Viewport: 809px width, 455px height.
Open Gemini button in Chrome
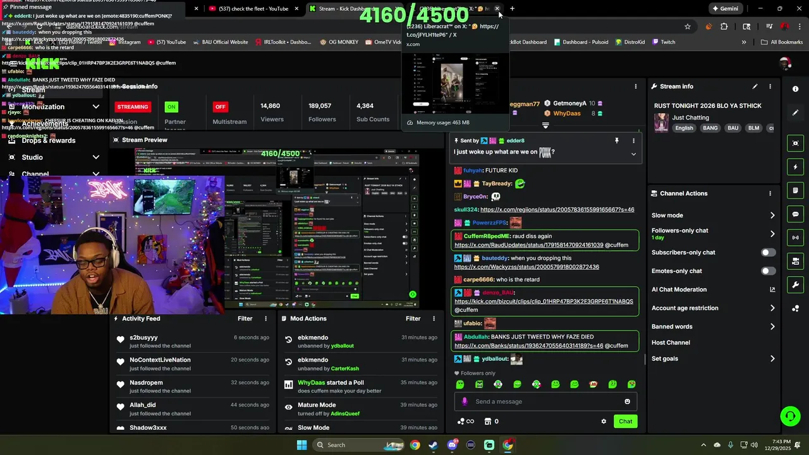point(725,9)
